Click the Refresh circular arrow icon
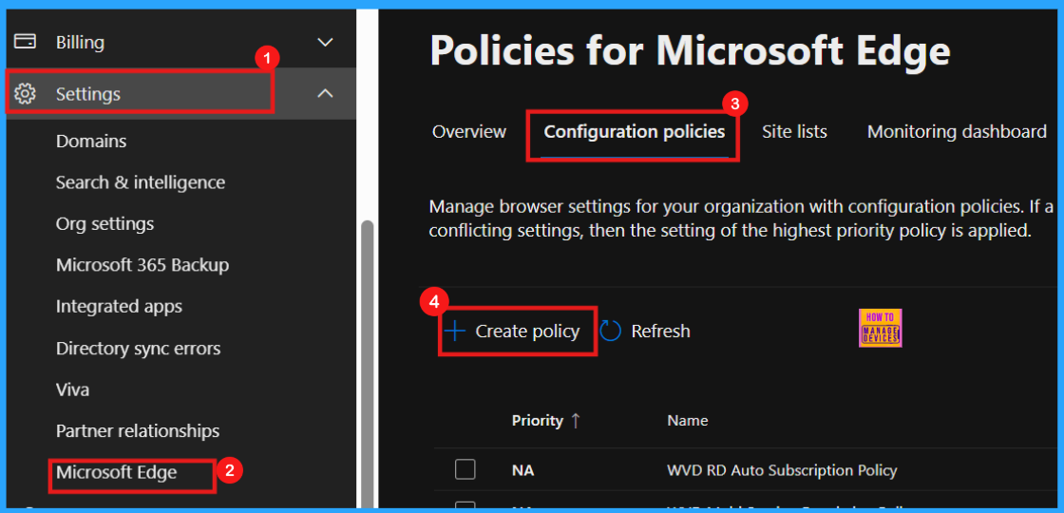This screenshot has height=513, width=1064. pos(611,332)
